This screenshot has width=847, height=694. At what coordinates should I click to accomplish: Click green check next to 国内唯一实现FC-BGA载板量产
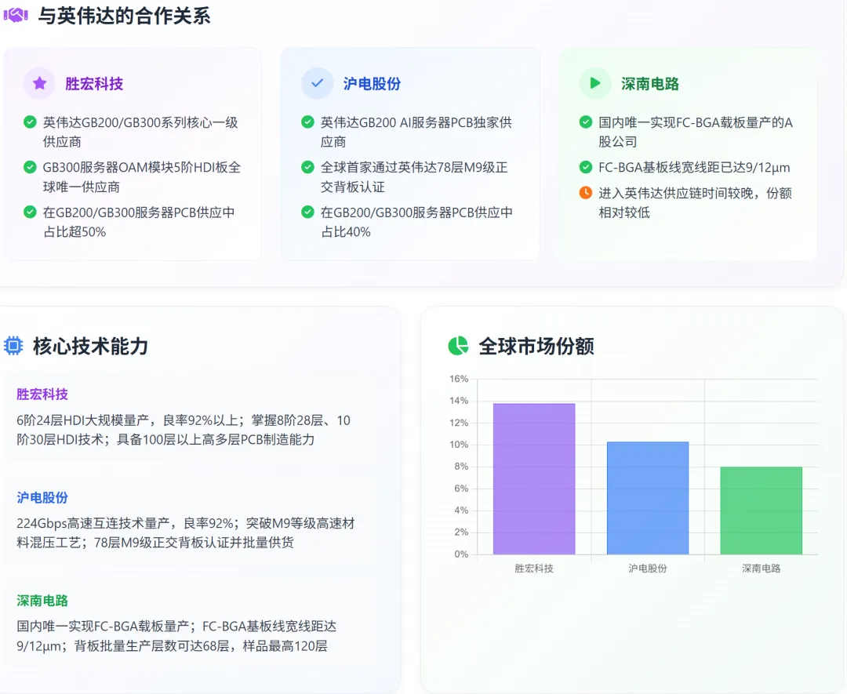tap(586, 122)
